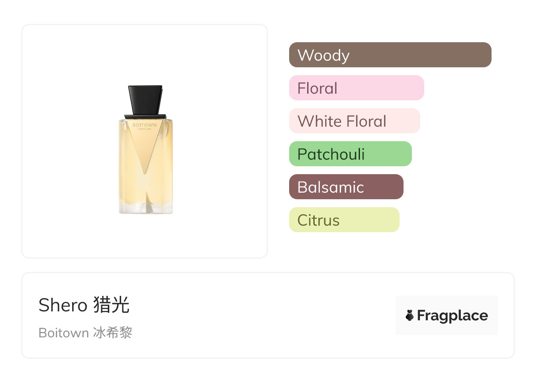Screen dimensions: 536x380
Task: Click the green Patchouli accord bar
Action: [x=350, y=154]
